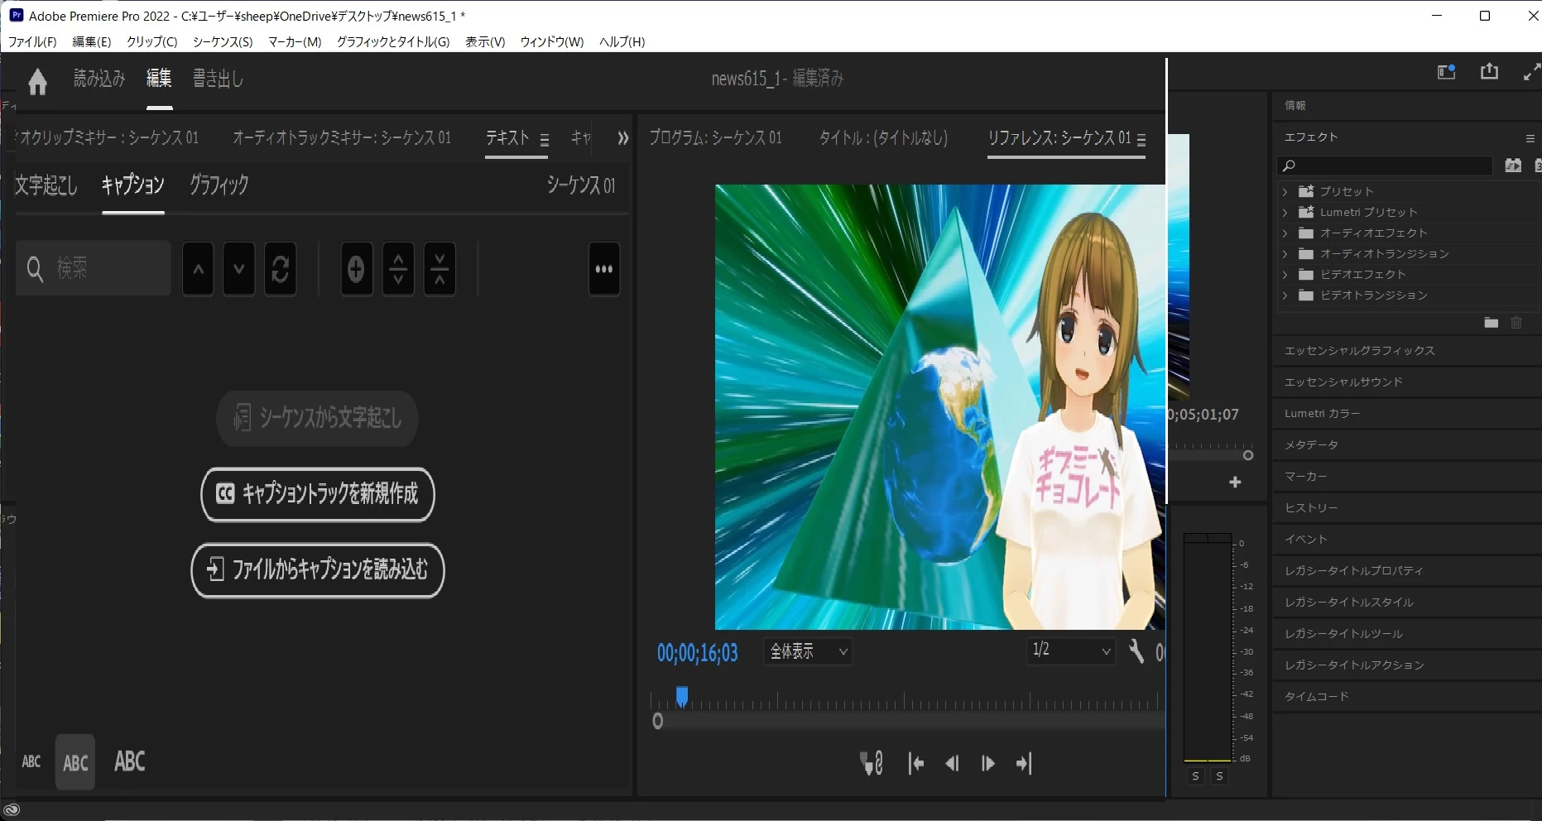Click the blue playhead in Reference monitor
1542x821 pixels.
pyautogui.click(x=682, y=697)
